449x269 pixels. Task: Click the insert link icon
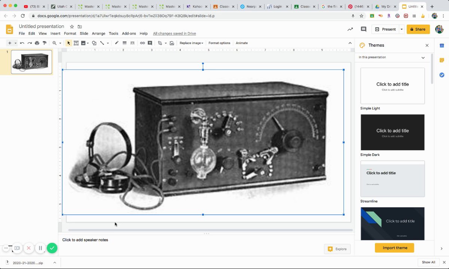(x=143, y=43)
